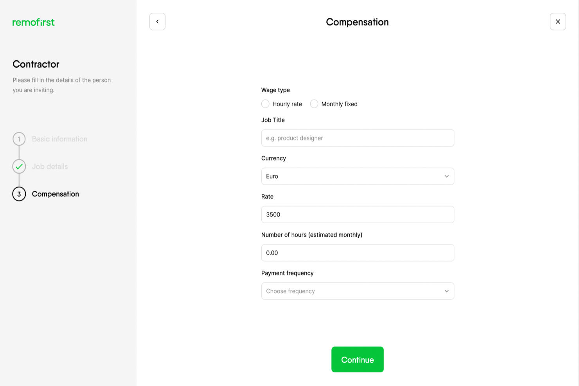Click the step 1 circle icon
The width and height of the screenshot is (579, 386).
click(19, 139)
